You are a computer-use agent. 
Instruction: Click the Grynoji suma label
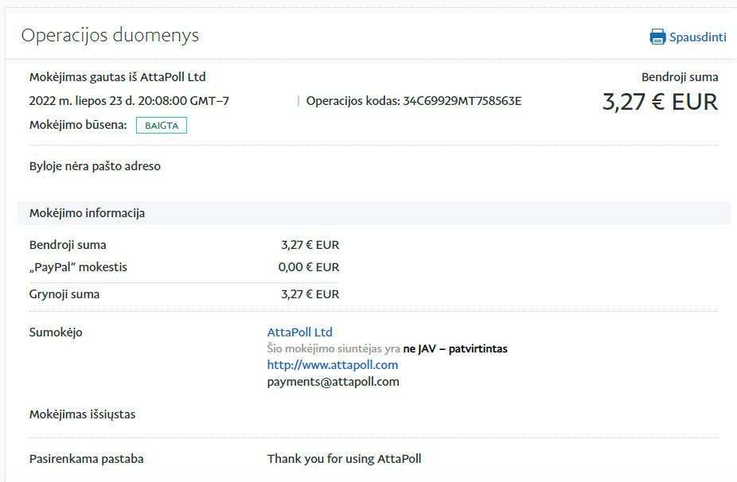click(64, 294)
